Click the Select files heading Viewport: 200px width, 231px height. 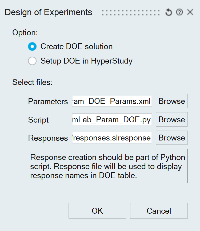pos(32,82)
